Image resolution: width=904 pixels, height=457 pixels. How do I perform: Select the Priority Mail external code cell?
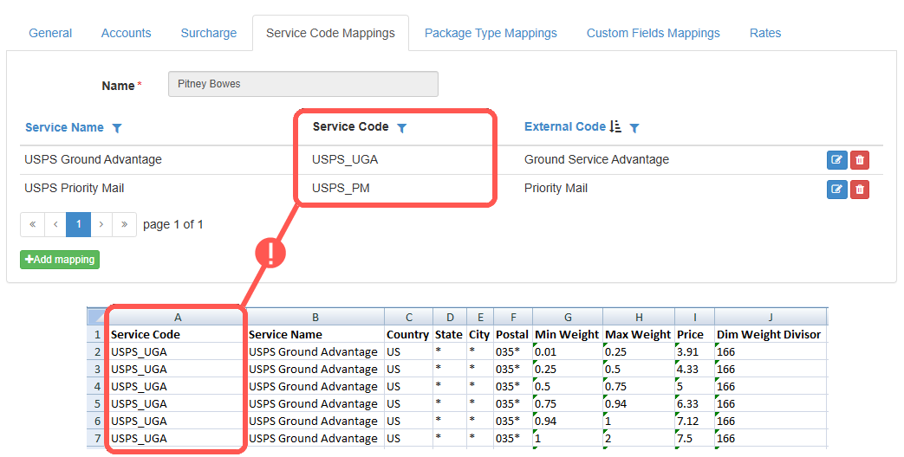556,188
